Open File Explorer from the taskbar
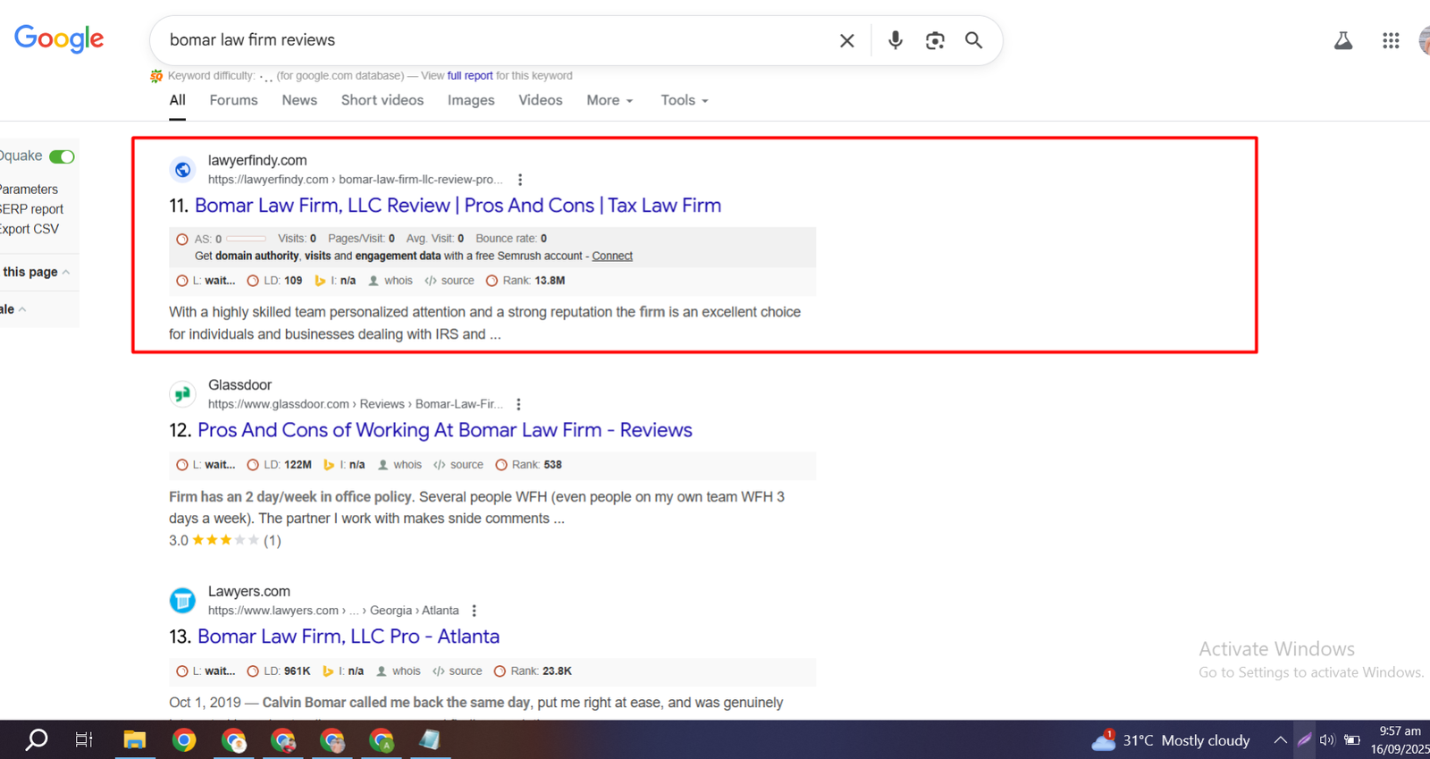Screen dimensions: 1430x759 [x=134, y=739]
